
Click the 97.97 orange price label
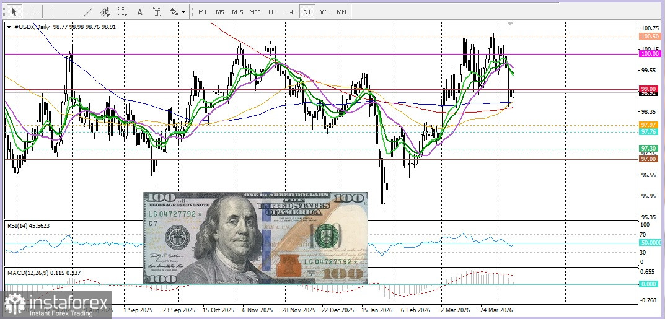pyautogui.click(x=650, y=125)
